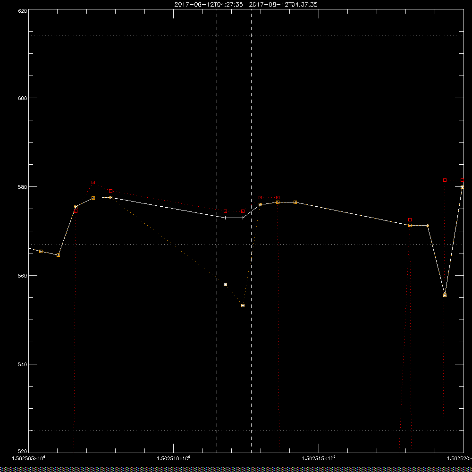The height and width of the screenshot is (472, 472).
Task: Click the 540 y-axis label
Action: [x=23, y=364]
